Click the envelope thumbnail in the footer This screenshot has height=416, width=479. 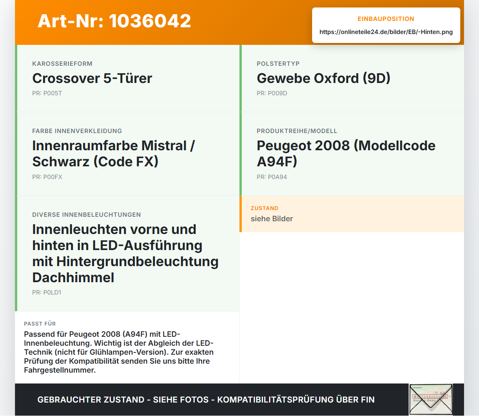[x=431, y=400]
